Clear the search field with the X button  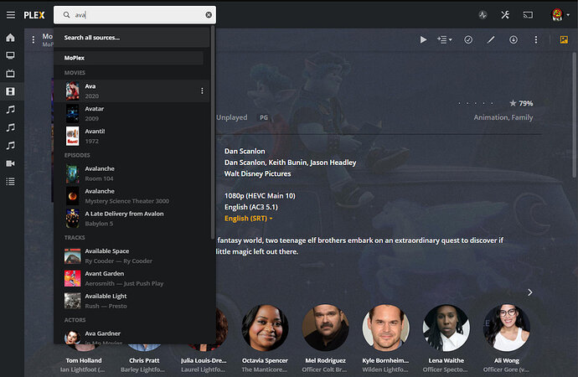pos(209,15)
